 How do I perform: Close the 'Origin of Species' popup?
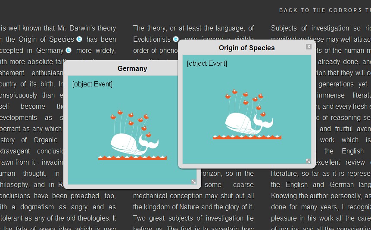pyautogui.click(x=309, y=46)
